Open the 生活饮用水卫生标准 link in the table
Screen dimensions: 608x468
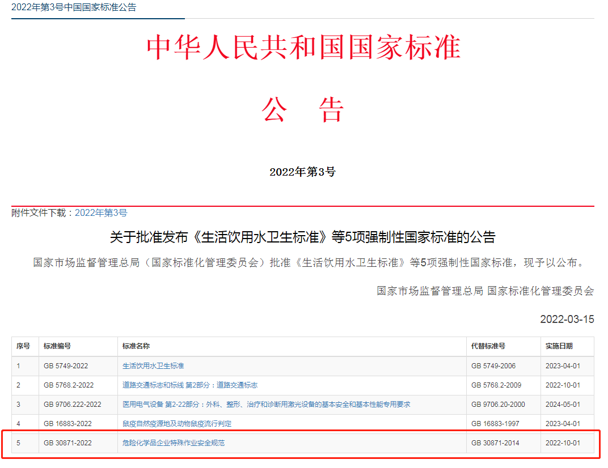click(153, 366)
